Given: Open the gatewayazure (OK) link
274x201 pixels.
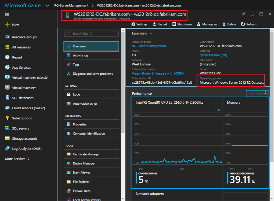Looking at the screenshot, I should [213, 55].
